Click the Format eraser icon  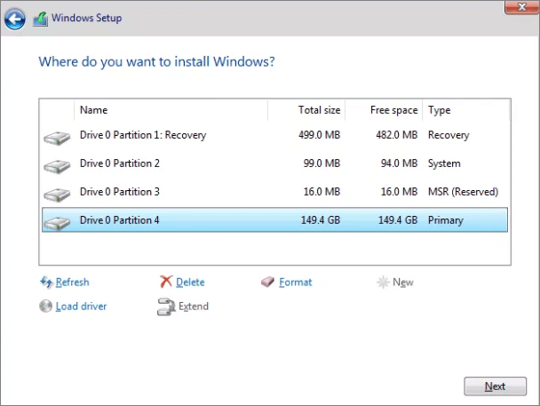tap(268, 283)
